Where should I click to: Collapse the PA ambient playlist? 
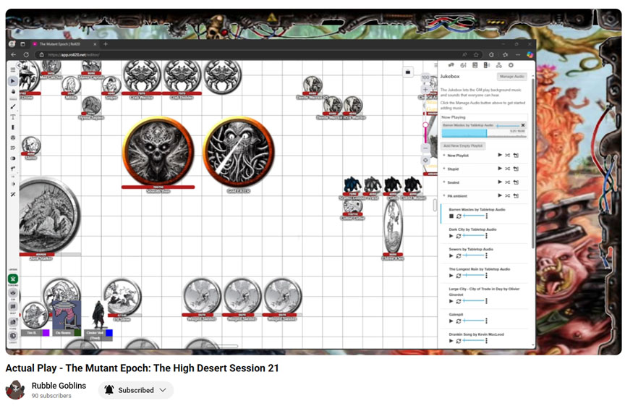[x=444, y=195]
